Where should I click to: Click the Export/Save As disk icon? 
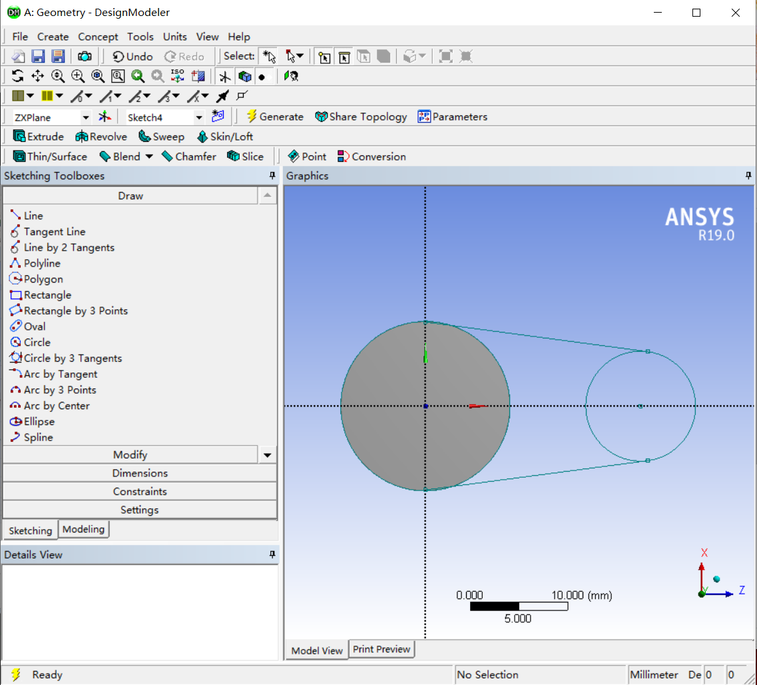(x=58, y=57)
